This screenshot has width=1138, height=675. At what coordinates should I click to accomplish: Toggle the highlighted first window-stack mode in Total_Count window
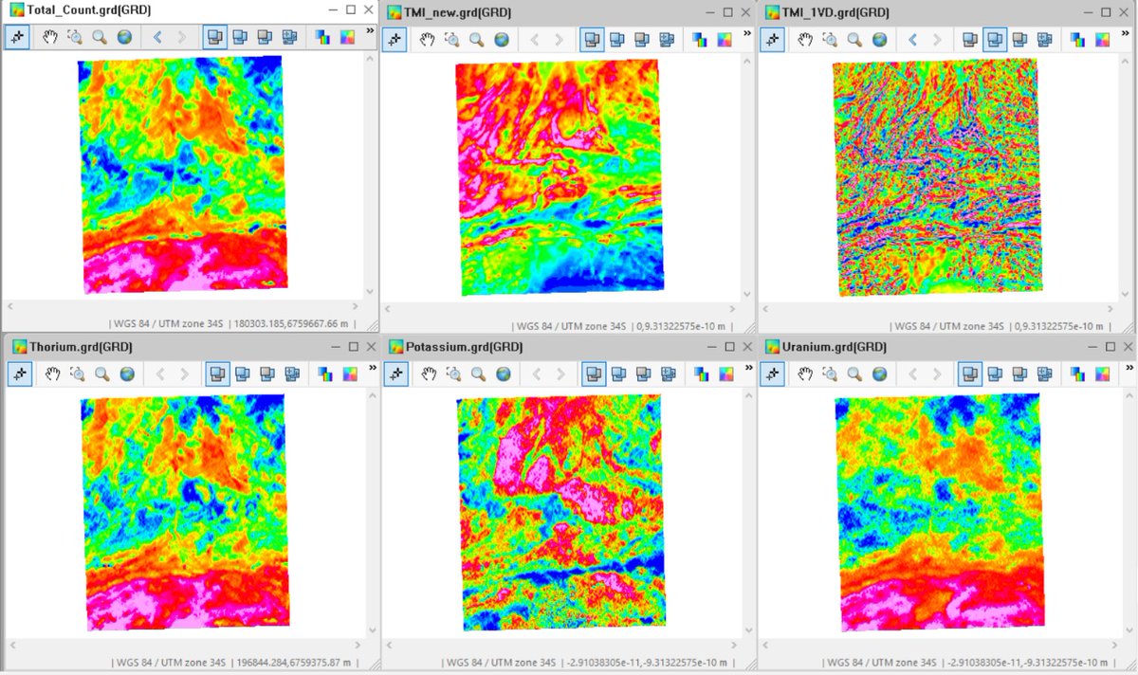coord(215,38)
